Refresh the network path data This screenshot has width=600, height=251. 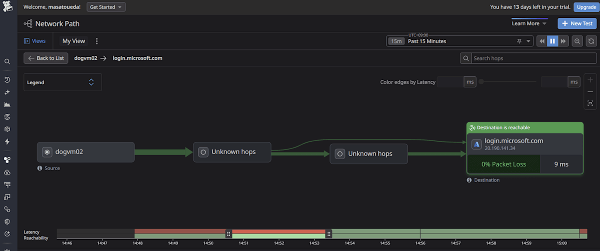(x=591, y=41)
